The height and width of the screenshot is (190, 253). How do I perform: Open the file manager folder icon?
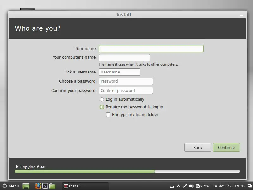click(52, 186)
